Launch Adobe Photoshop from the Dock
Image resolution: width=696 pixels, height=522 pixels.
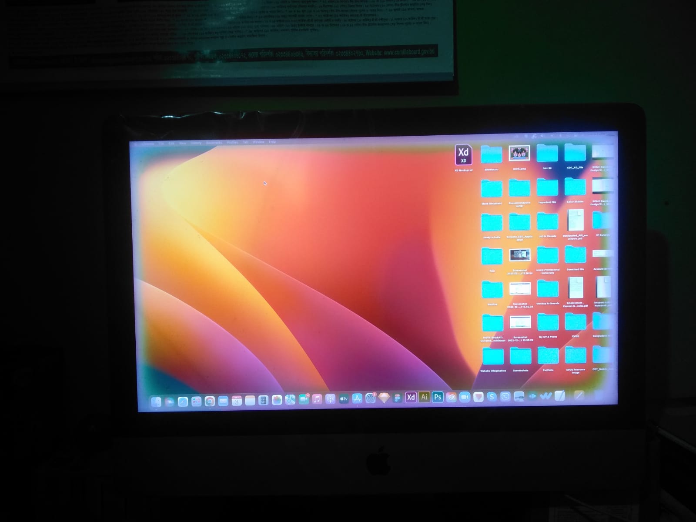tap(438, 397)
